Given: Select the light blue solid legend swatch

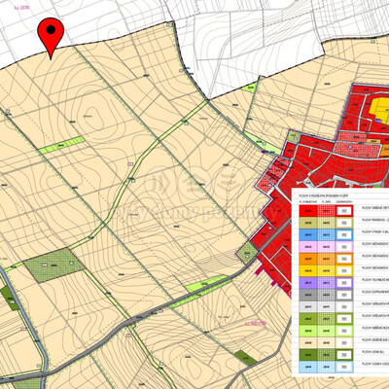Looking at the screenshot, I should (308, 367).
